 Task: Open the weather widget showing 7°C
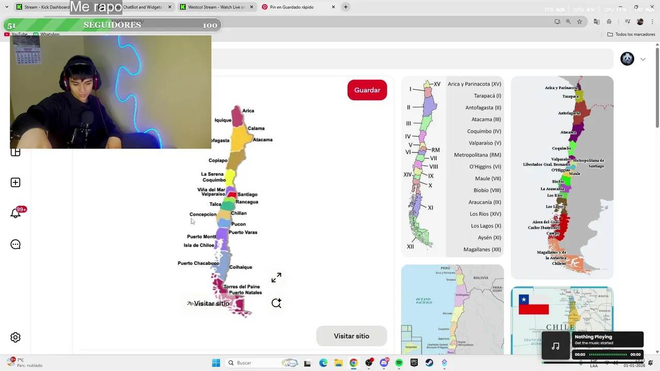(x=25, y=362)
